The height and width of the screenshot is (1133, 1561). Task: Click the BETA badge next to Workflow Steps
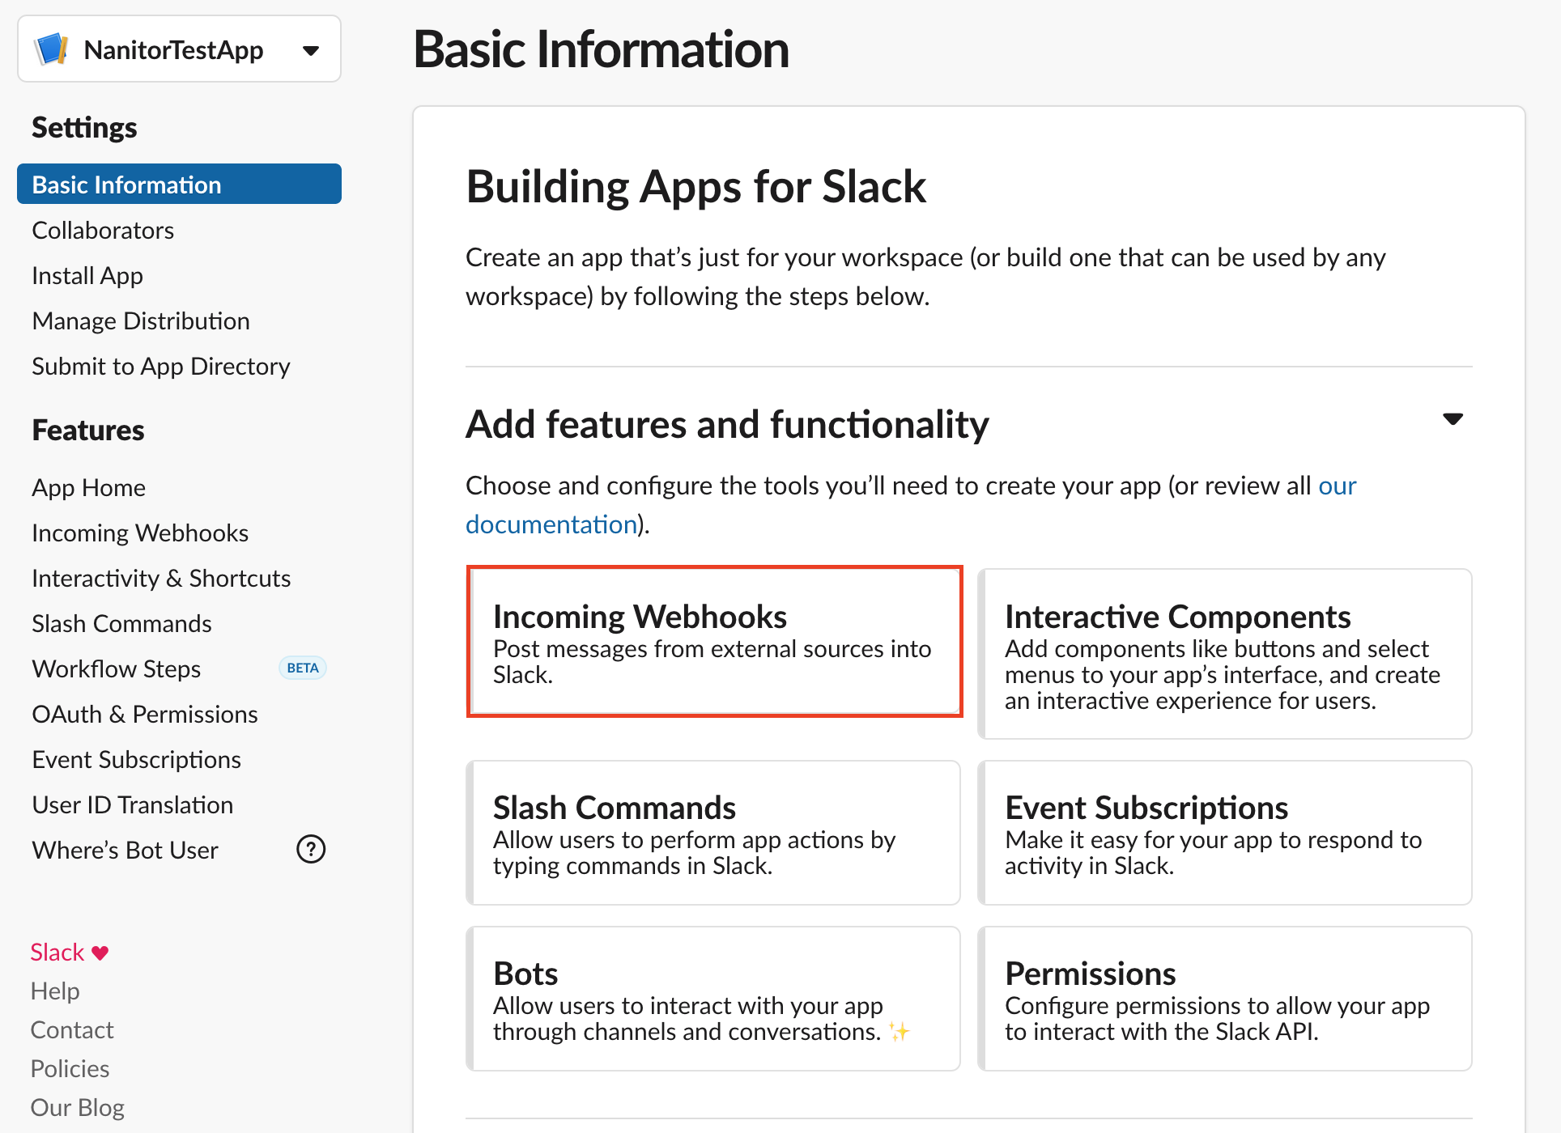tap(303, 668)
